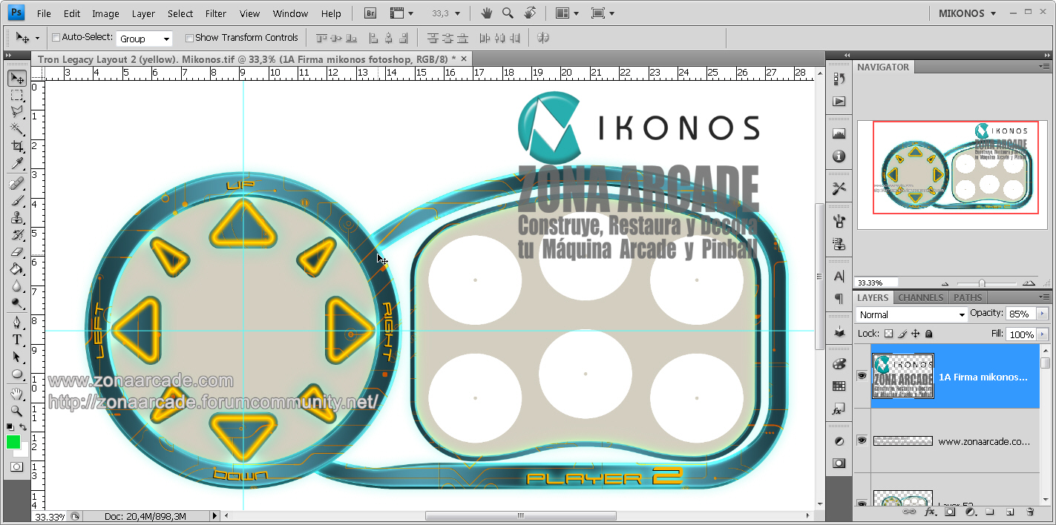Open the Filter menu
1056x525 pixels.
[216, 13]
